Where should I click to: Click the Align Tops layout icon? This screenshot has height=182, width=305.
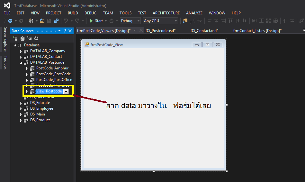pyautogui.click(x=230, y=21)
